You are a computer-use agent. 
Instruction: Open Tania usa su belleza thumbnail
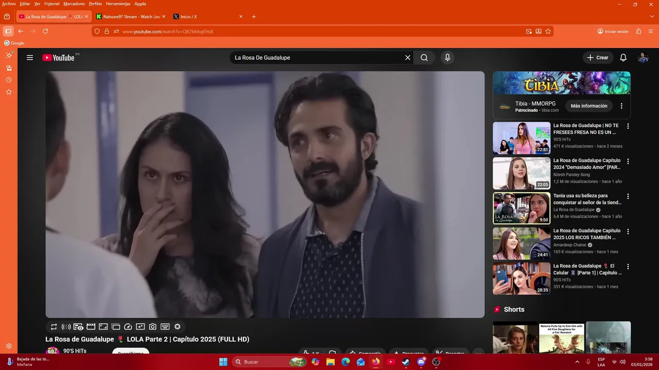pyautogui.click(x=522, y=209)
